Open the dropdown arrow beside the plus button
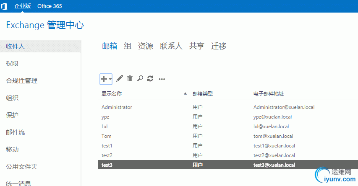This screenshot has height=186, width=358. point(110,79)
